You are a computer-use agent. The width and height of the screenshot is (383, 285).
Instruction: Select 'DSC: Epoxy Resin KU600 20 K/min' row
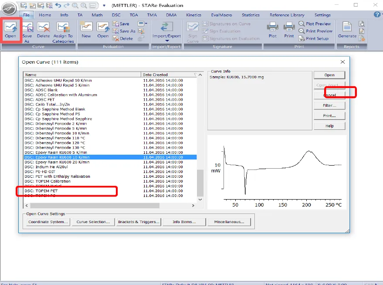point(110,162)
